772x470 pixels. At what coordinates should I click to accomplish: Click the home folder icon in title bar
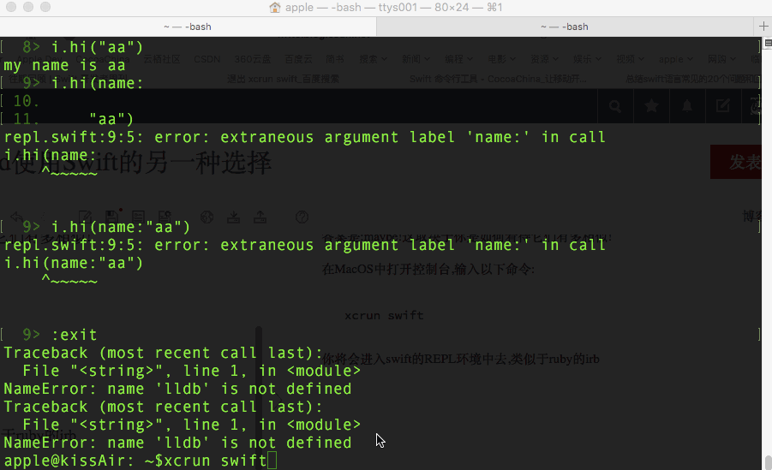[x=275, y=8]
